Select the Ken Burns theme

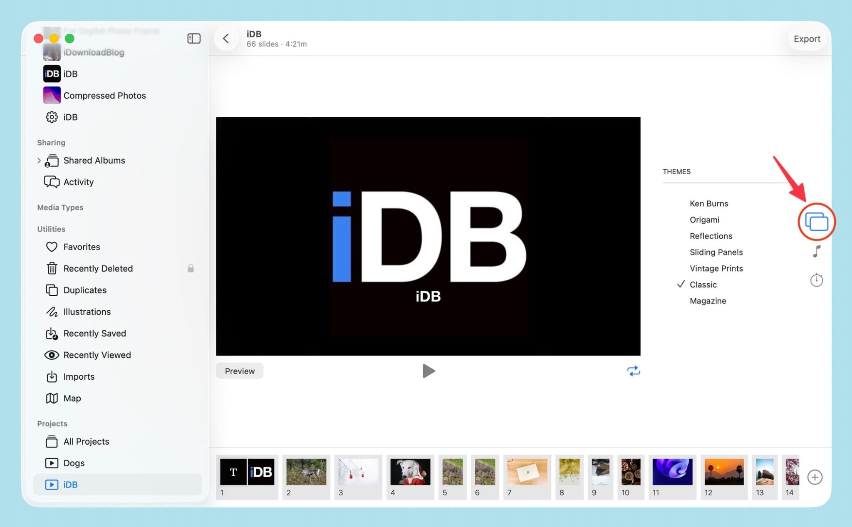(709, 203)
